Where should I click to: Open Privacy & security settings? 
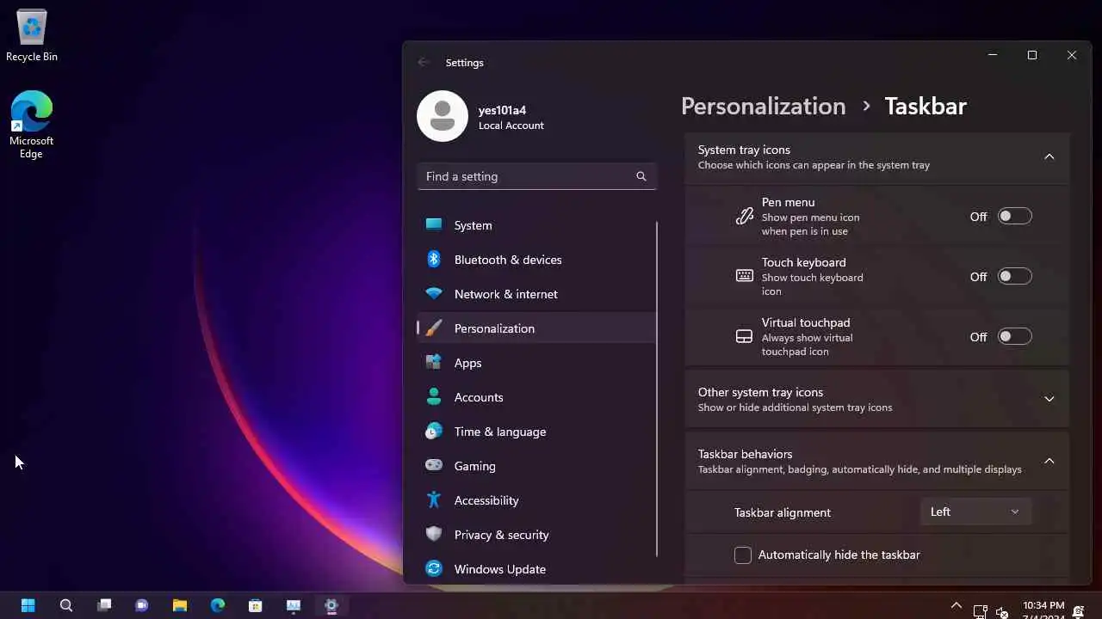click(536, 535)
